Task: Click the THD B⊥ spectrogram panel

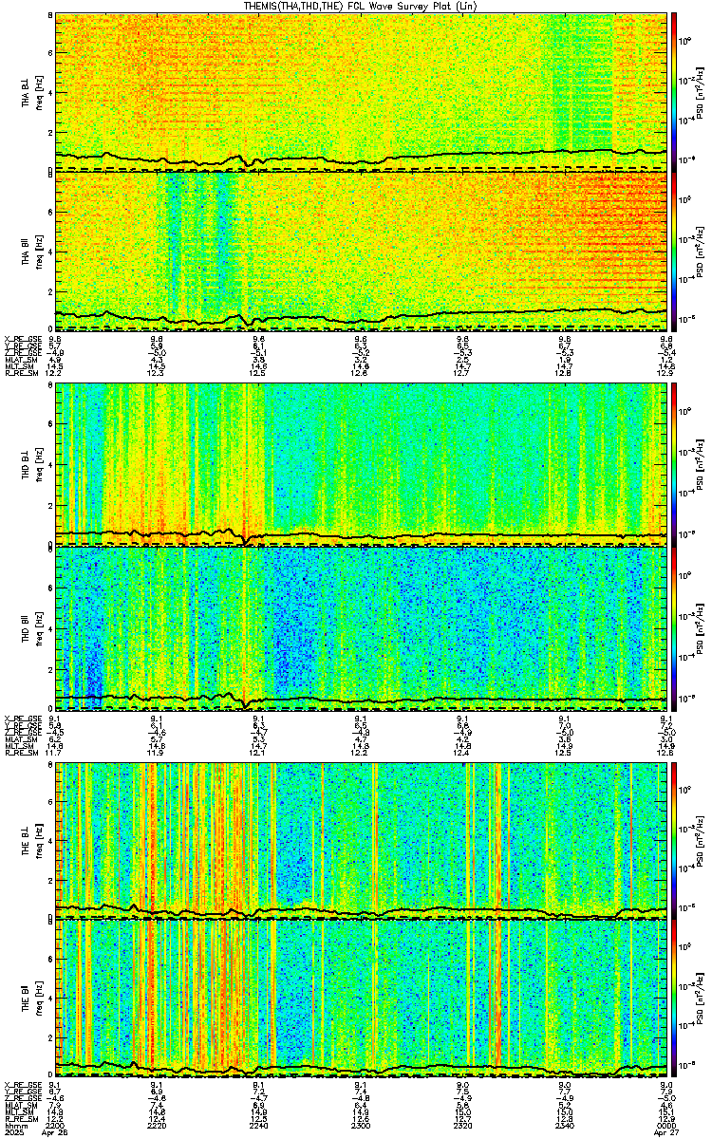Action: 362,464
